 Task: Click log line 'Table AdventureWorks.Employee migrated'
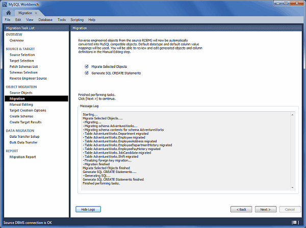click(x=114, y=137)
